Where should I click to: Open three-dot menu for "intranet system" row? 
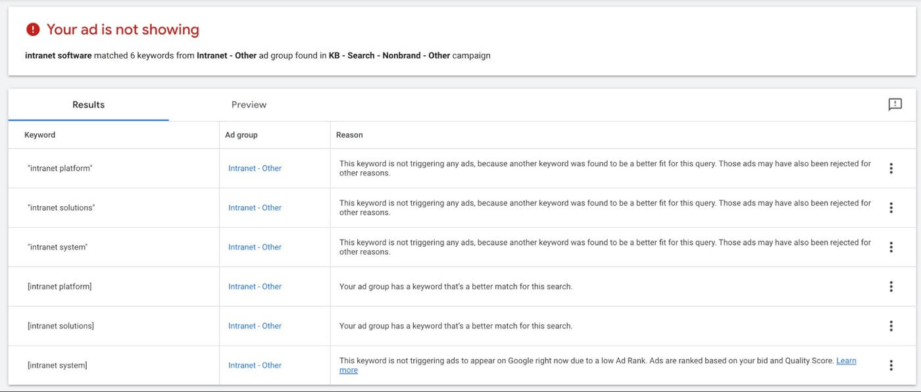(x=891, y=247)
